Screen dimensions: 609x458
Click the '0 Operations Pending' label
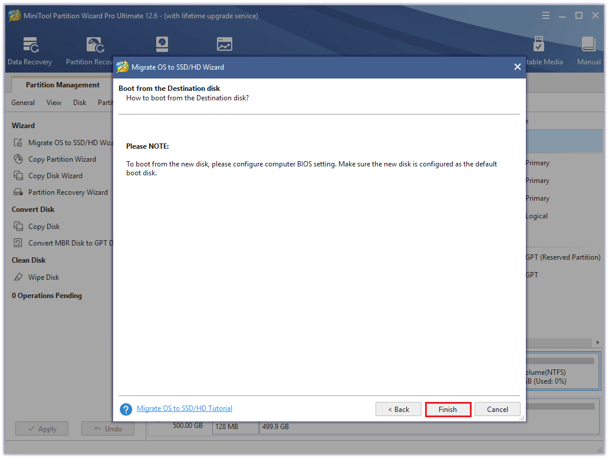click(47, 296)
